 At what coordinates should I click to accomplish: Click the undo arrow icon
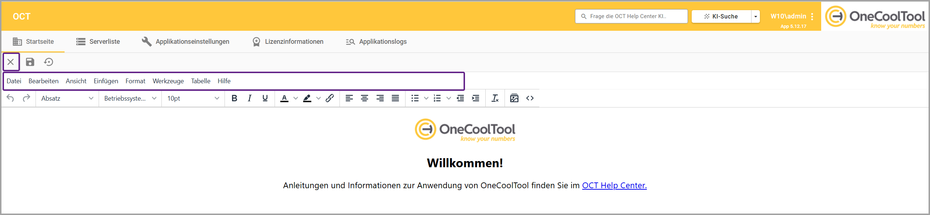coord(11,98)
